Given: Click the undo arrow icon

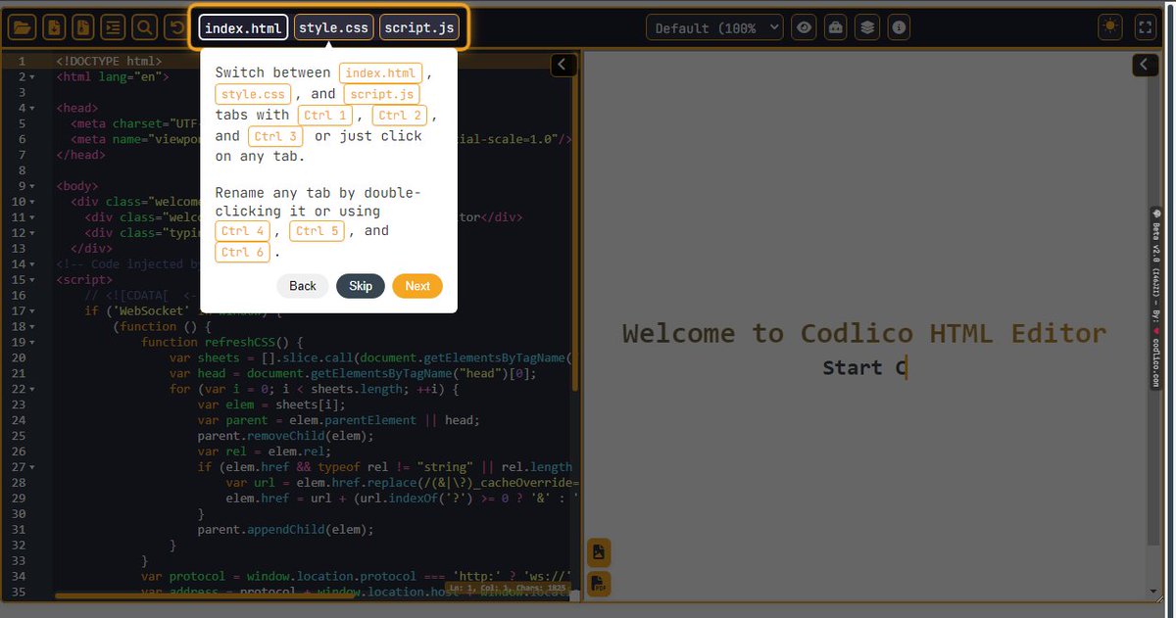Looking at the screenshot, I should tap(174, 27).
